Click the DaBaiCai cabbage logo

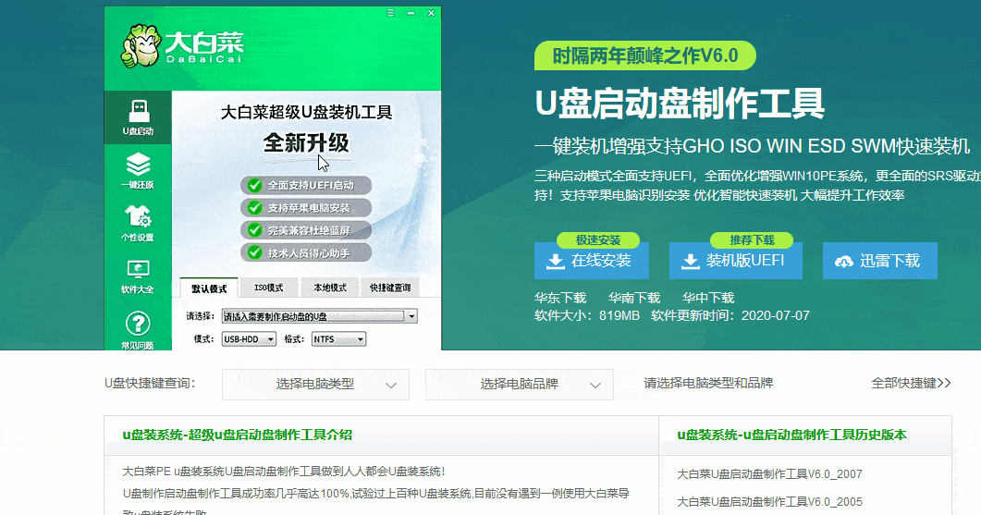(x=182, y=45)
